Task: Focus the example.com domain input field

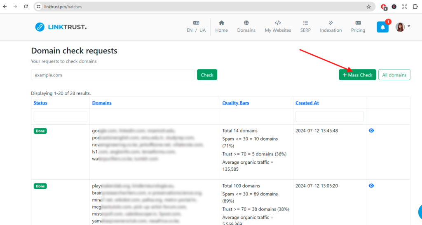Action: click(113, 75)
